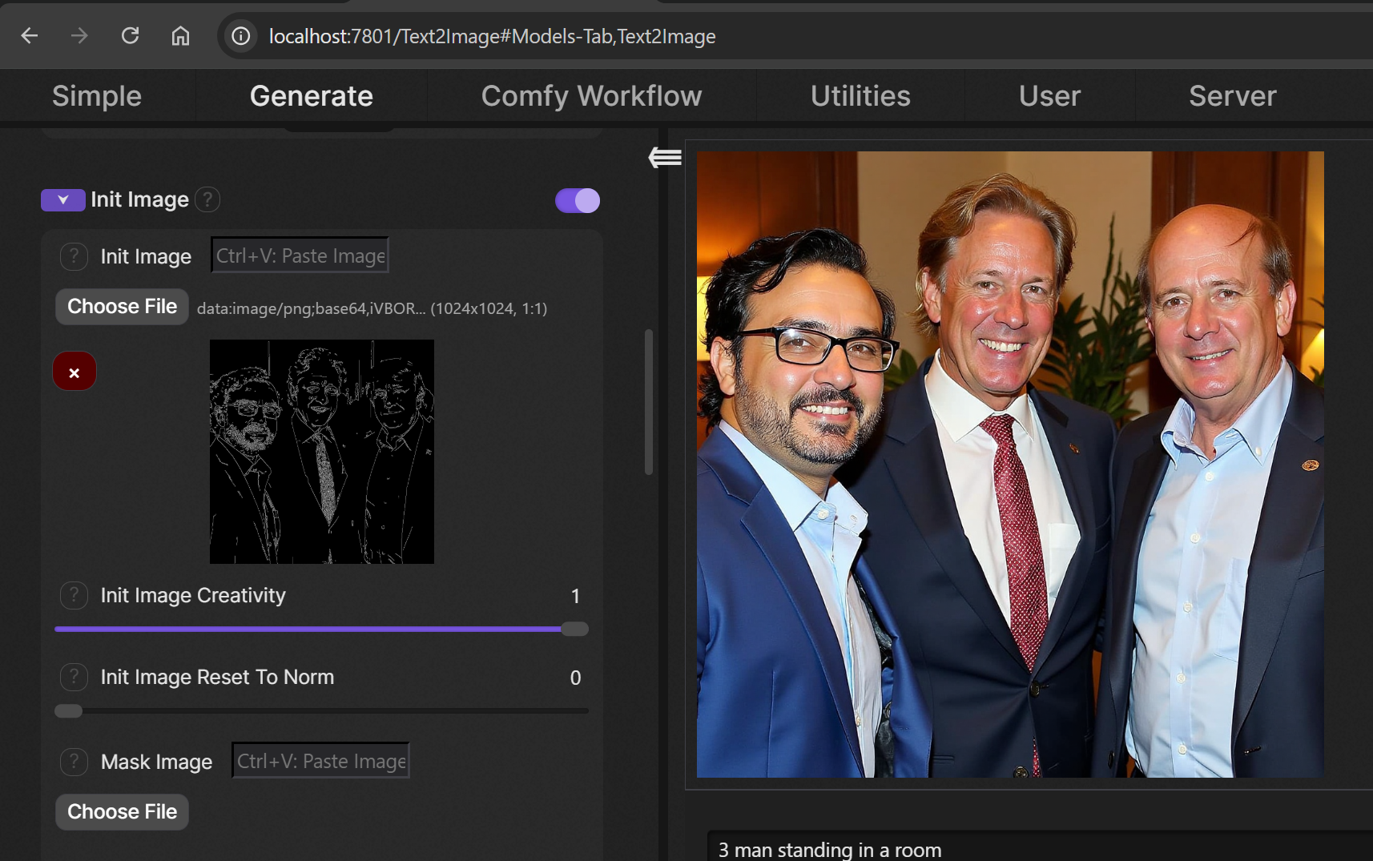View site information icon in address bar
The width and height of the screenshot is (1373, 861).
tap(240, 36)
